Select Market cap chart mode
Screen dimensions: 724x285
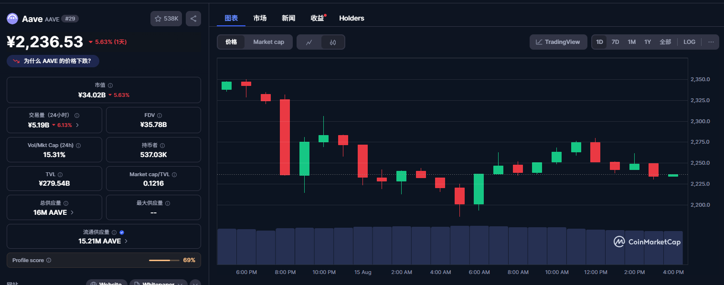(268, 42)
